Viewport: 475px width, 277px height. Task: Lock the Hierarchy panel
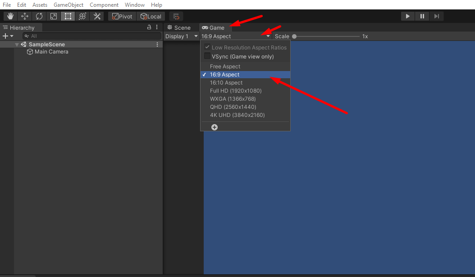coord(149,27)
